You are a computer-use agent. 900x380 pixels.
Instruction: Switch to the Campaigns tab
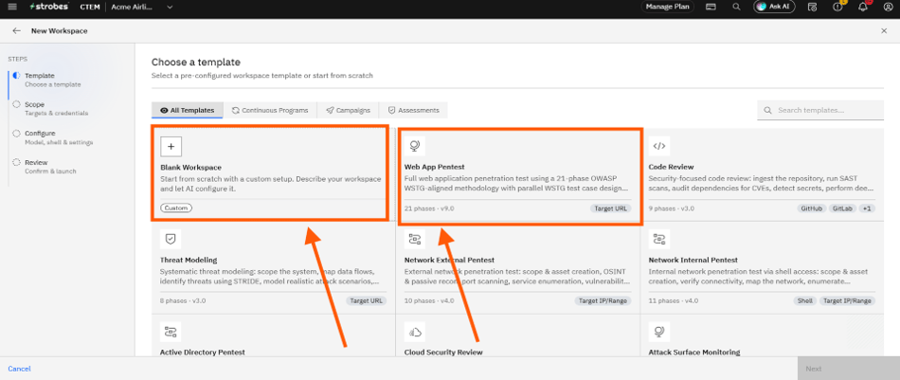tap(348, 110)
